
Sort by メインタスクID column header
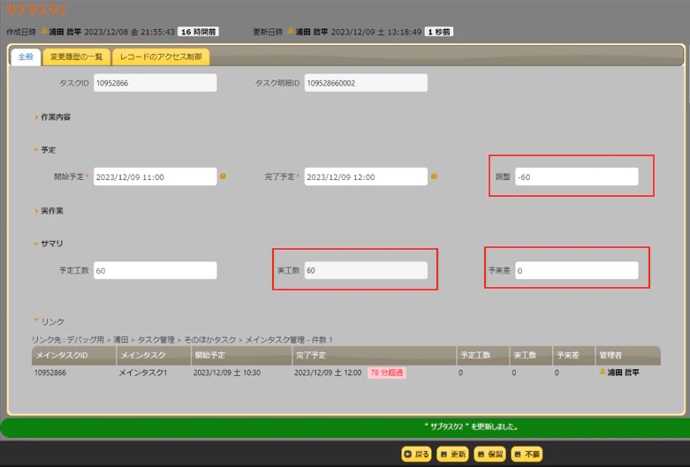[x=74, y=355]
